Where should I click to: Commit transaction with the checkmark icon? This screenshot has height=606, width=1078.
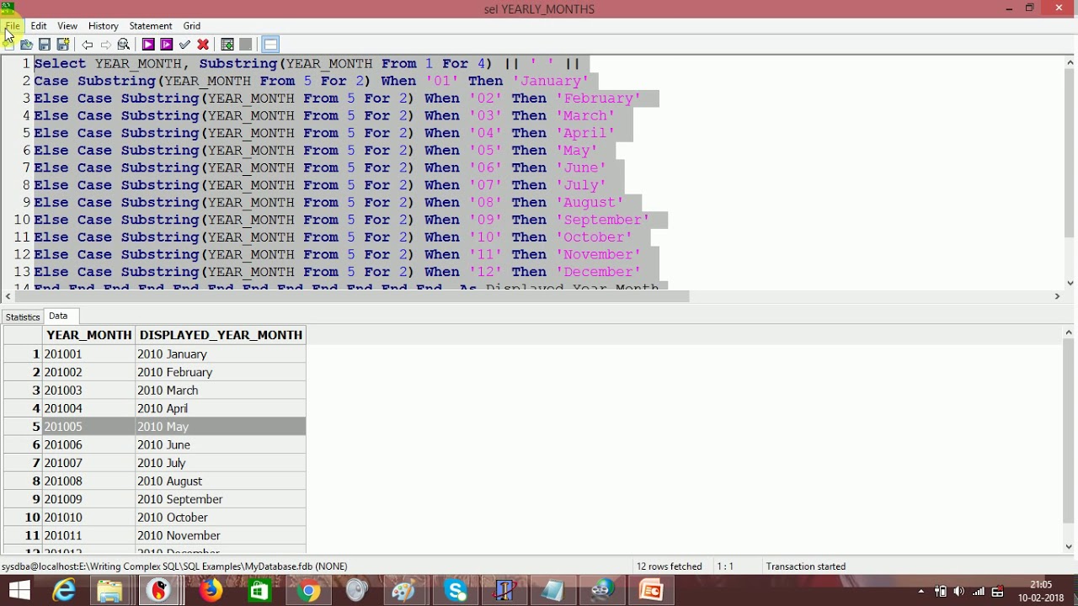[184, 45]
